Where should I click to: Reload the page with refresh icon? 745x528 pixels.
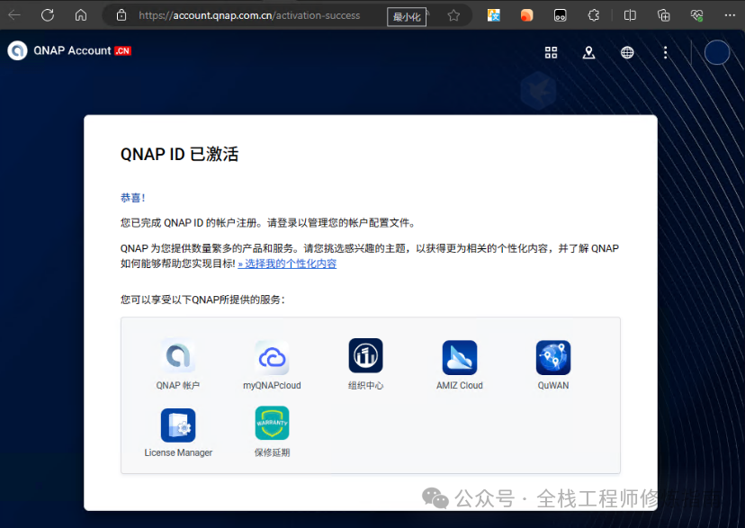[x=48, y=15]
